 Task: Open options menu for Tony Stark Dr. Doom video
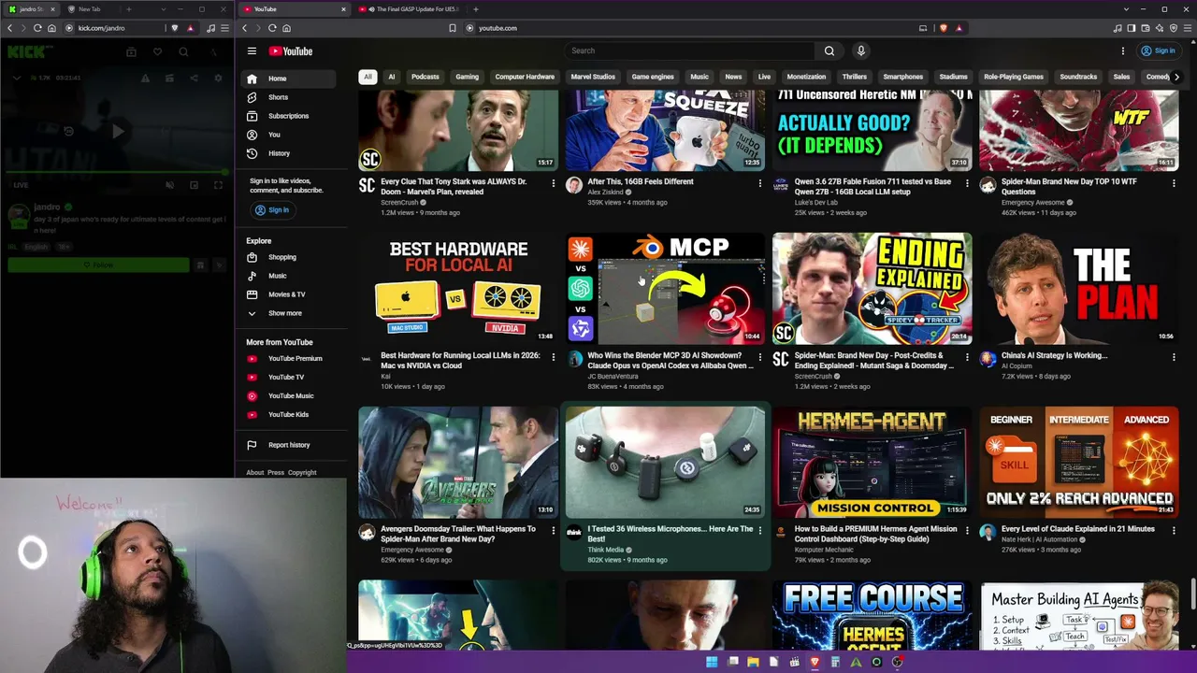click(553, 183)
